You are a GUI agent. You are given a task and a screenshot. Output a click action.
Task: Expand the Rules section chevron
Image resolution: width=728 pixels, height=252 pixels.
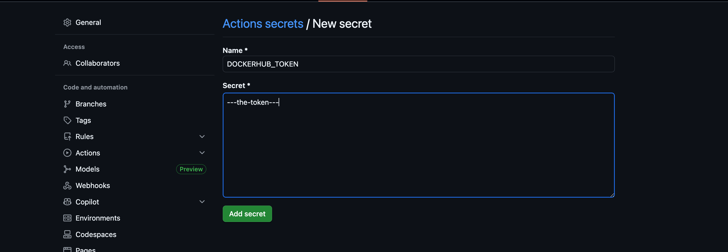tap(202, 136)
